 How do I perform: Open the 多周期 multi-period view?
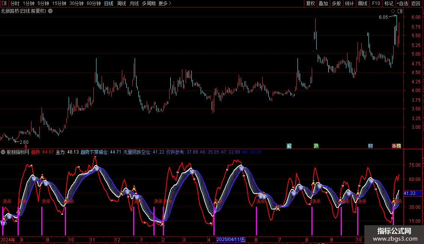tap(149, 3)
